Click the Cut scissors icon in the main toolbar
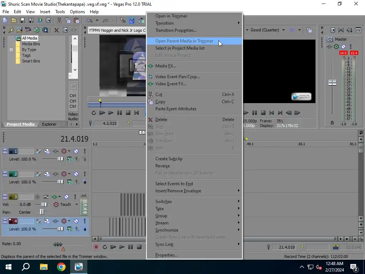Viewport: 365px width, 274px height. click(x=59, y=20)
